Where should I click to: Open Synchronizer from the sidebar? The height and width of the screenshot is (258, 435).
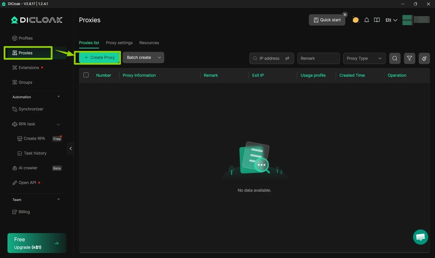(x=31, y=109)
